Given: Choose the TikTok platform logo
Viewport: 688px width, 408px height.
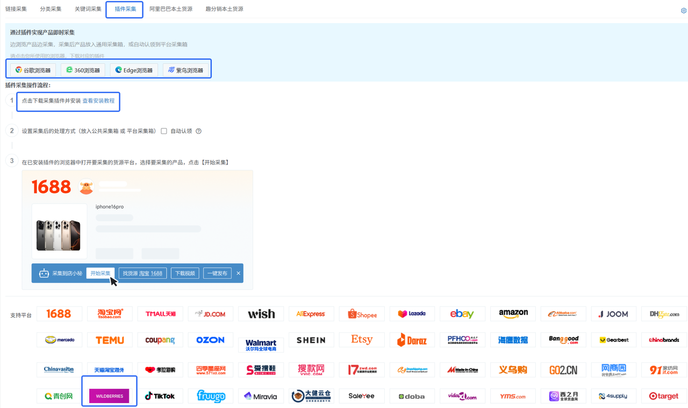Looking at the screenshot, I should (160, 396).
